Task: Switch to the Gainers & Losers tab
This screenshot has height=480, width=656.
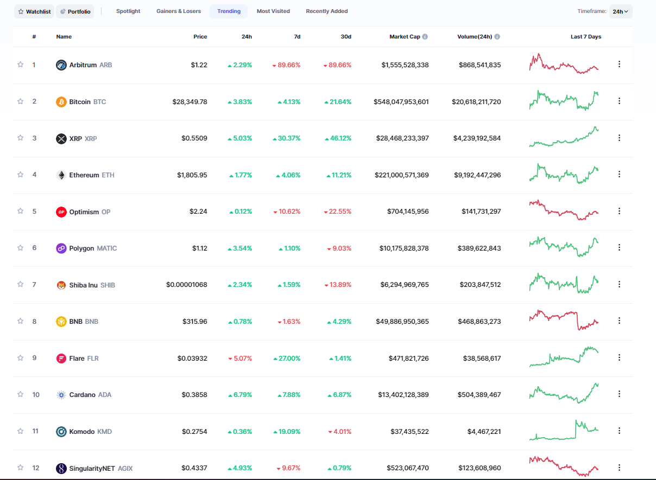Action: [x=178, y=11]
